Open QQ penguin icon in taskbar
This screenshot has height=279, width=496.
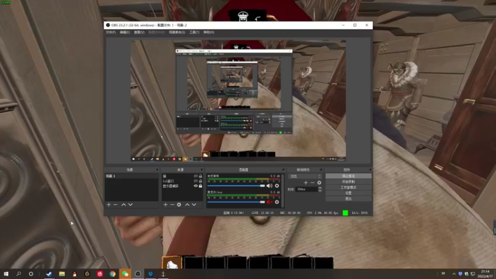74,273
